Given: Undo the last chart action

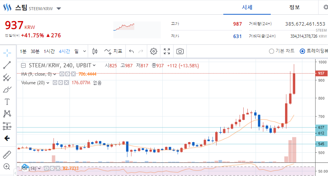Looking at the screenshot, I should click(131, 51).
